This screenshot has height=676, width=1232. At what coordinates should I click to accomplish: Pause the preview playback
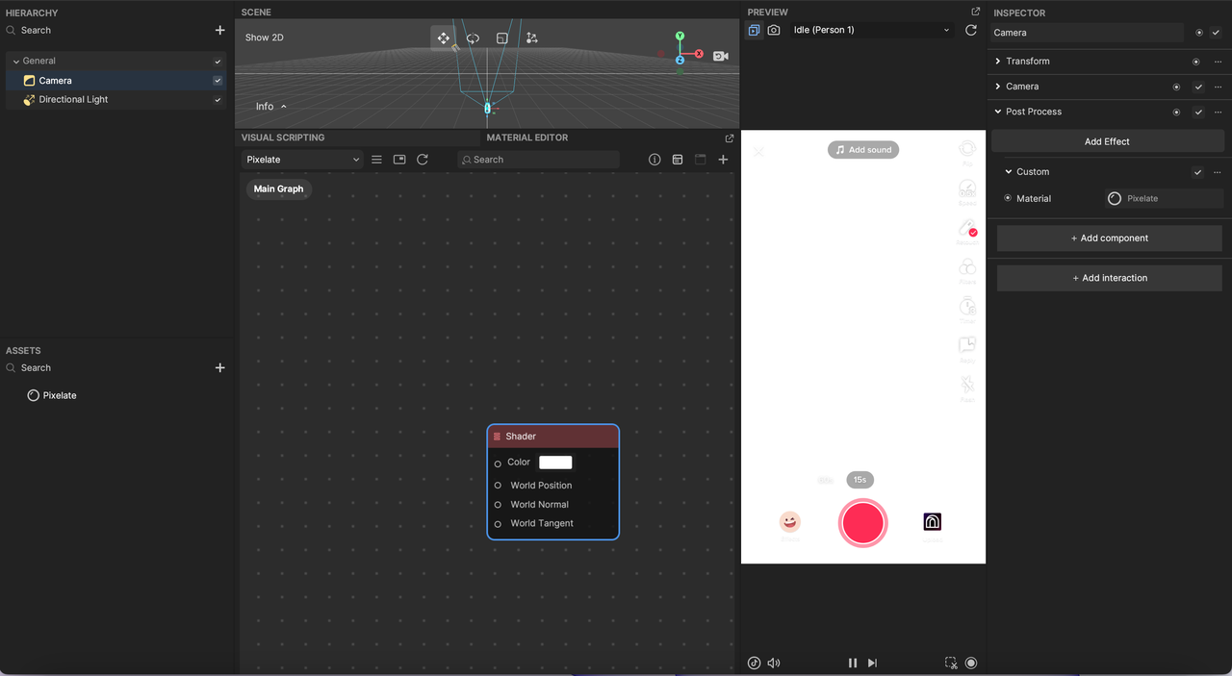[x=852, y=663]
